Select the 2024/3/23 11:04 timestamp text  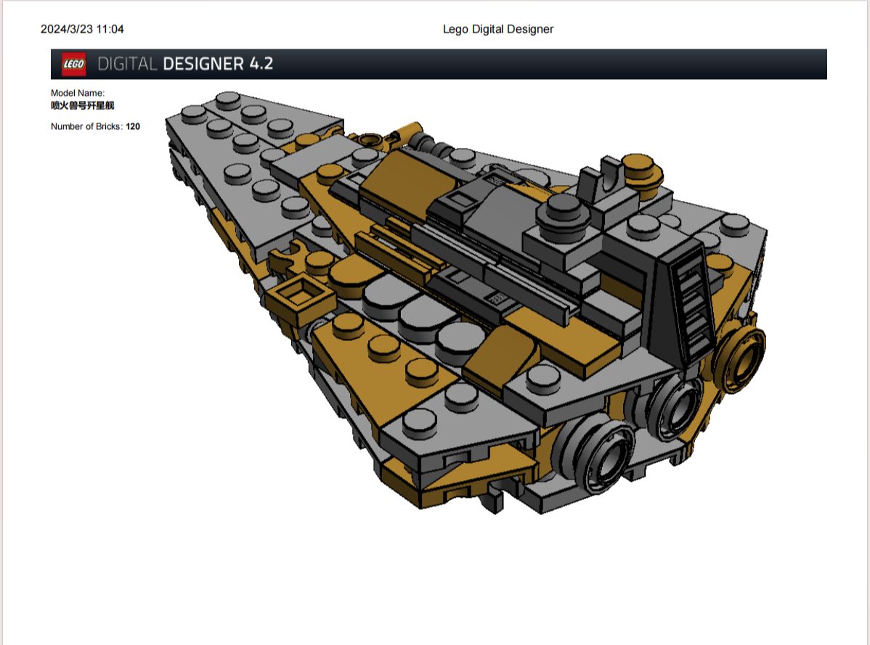pos(82,29)
